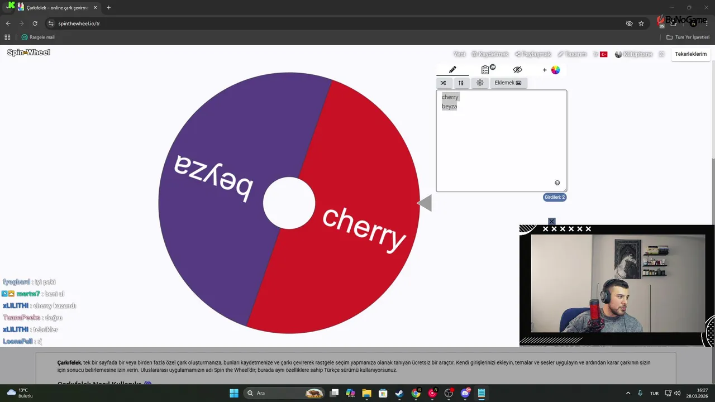Reload the page

(35, 23)
